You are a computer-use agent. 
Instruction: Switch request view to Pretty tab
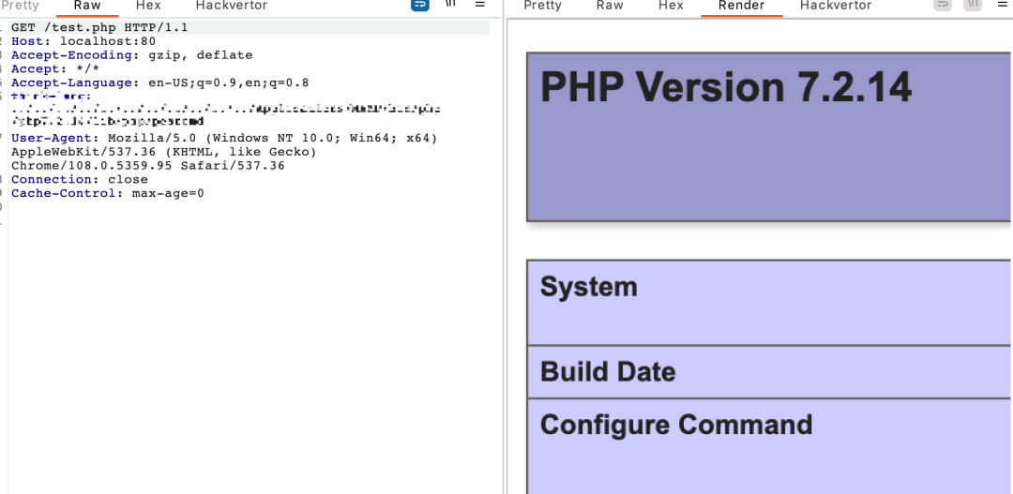click(21, 6)
